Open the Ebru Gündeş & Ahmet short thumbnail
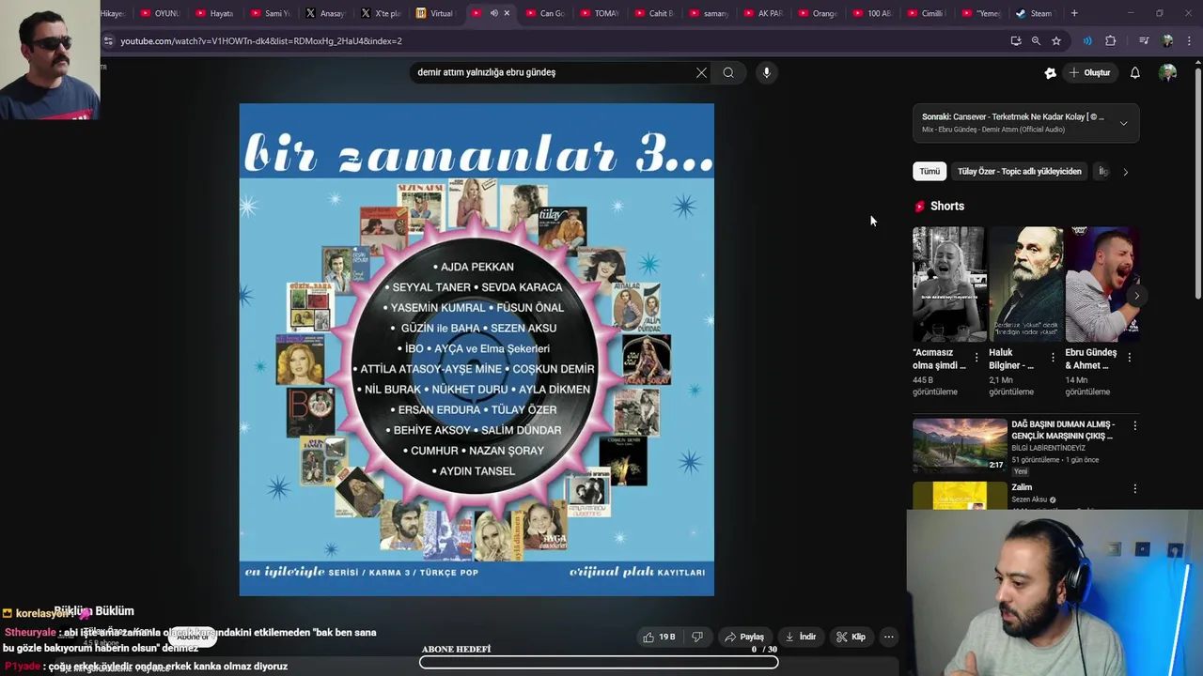Image resolution: width=1203 pixels, height=676 pixels. 1101,284
